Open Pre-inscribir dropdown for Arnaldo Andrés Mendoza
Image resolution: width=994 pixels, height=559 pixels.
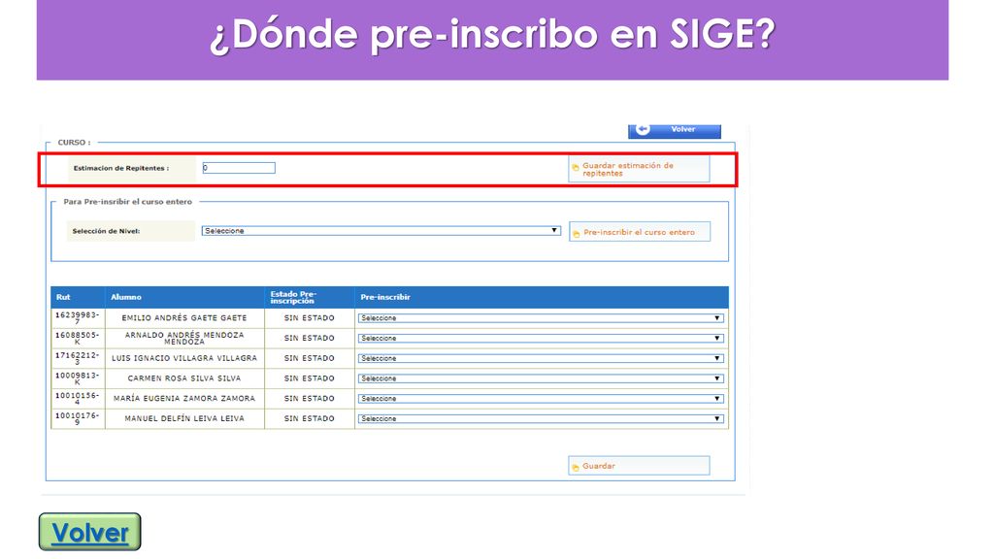[541, 339]
